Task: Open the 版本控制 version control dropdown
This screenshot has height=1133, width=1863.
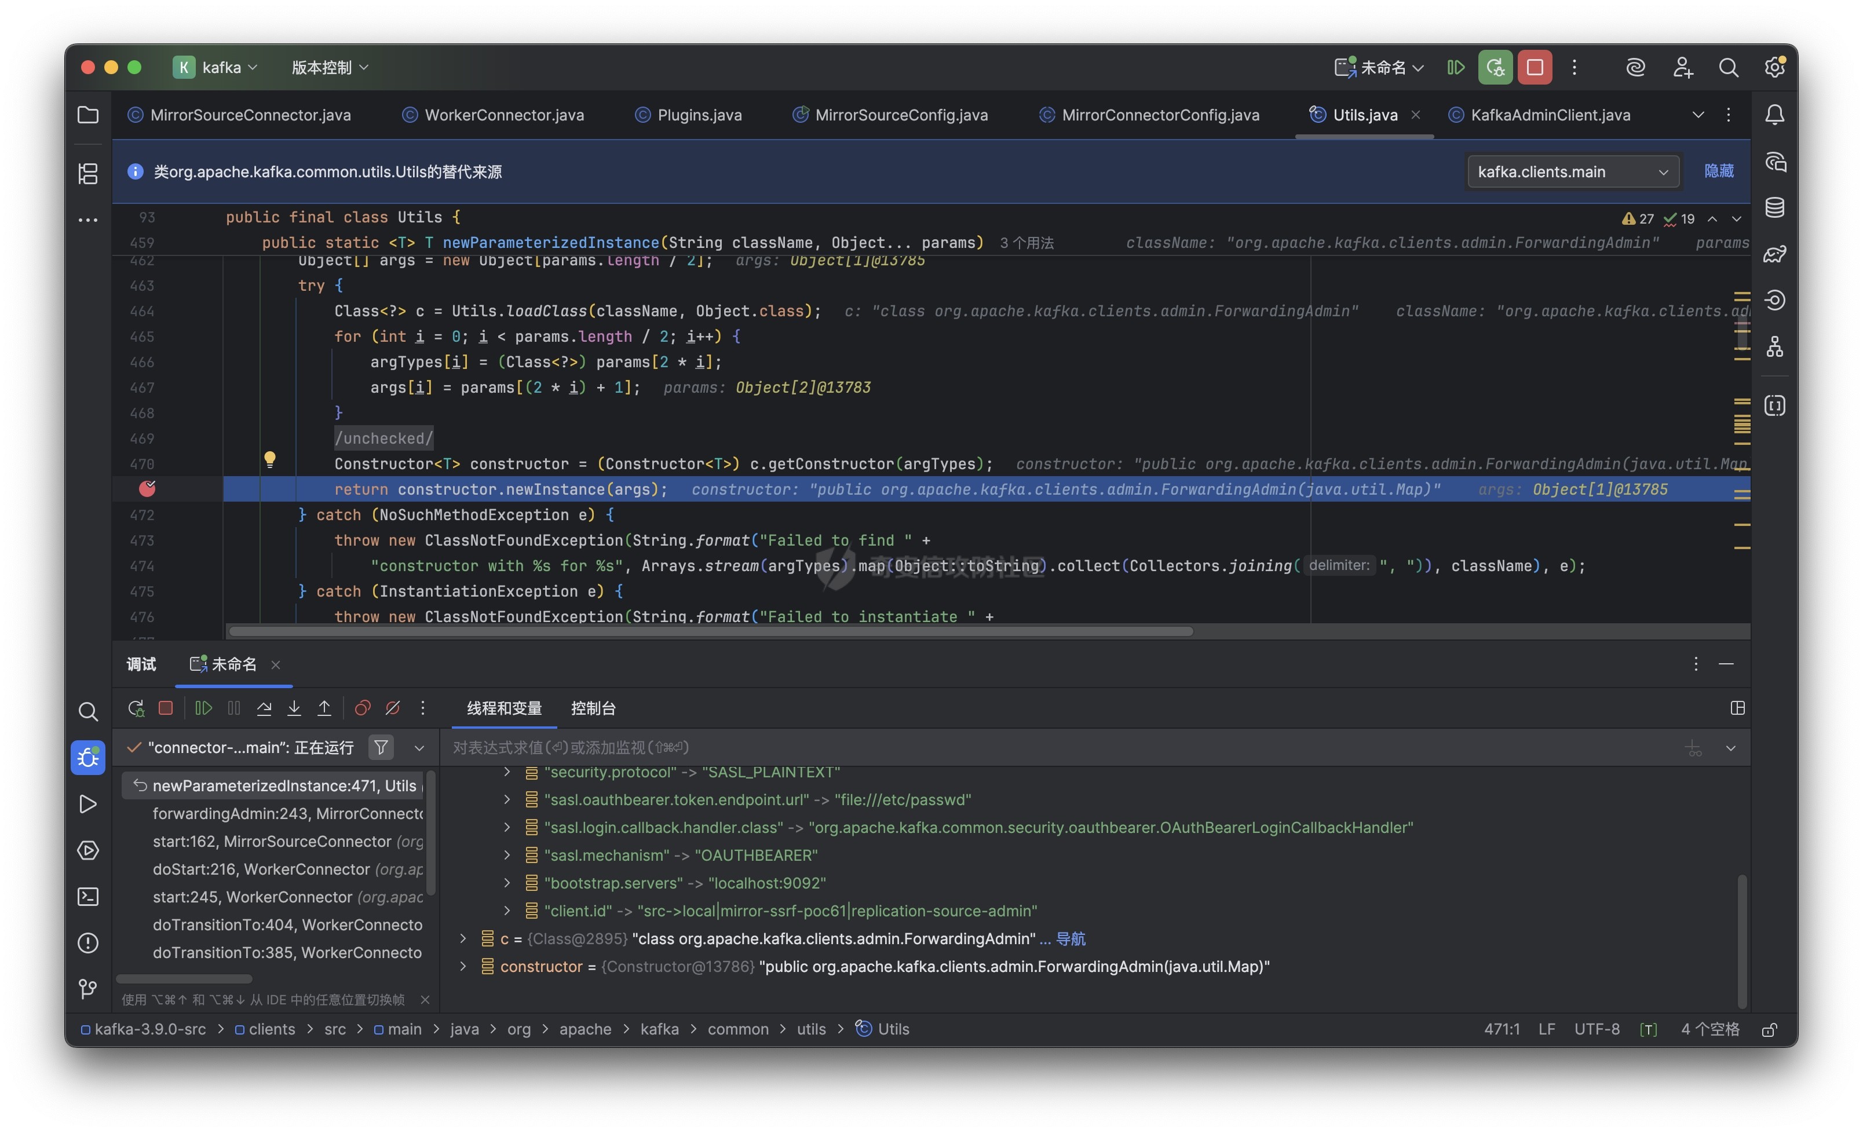Action: 330,67
